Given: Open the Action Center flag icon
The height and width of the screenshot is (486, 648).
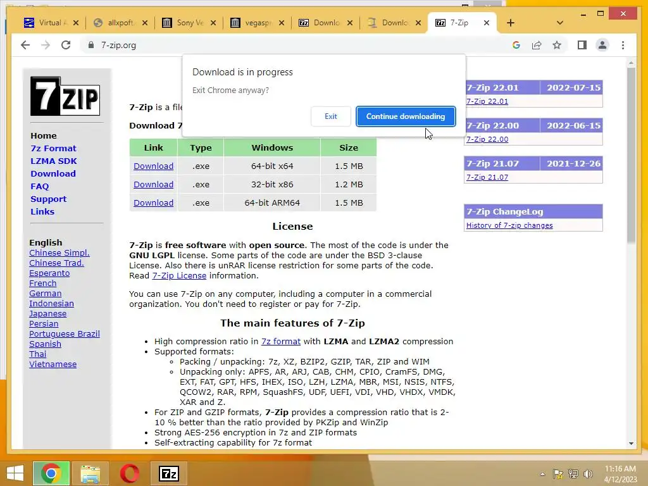Looking at the screenshot, I should tap(558, 473).
